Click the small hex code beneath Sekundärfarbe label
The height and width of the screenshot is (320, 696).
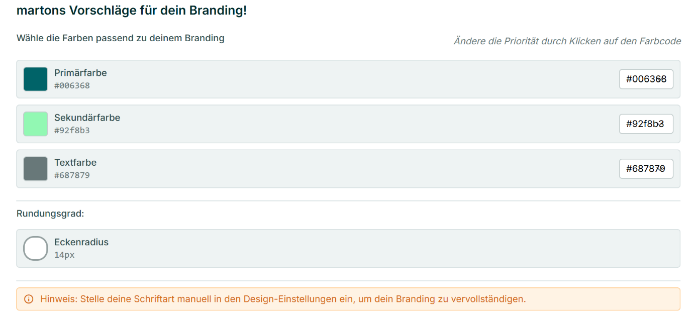tap(72, 131)
